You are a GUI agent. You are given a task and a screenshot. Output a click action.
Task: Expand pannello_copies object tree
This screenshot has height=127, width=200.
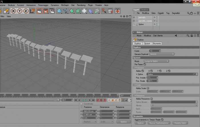[x=134, y=21]
